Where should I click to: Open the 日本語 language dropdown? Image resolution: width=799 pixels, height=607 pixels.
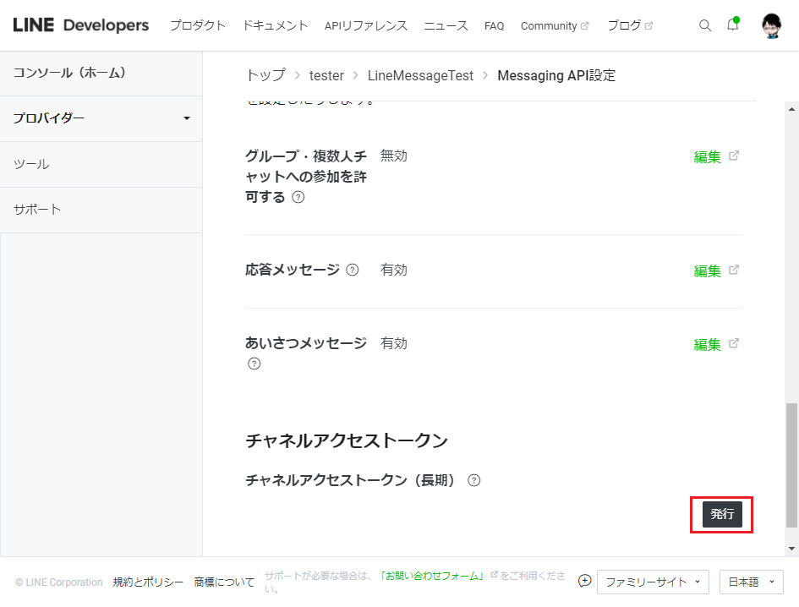[x=751, y=582]
